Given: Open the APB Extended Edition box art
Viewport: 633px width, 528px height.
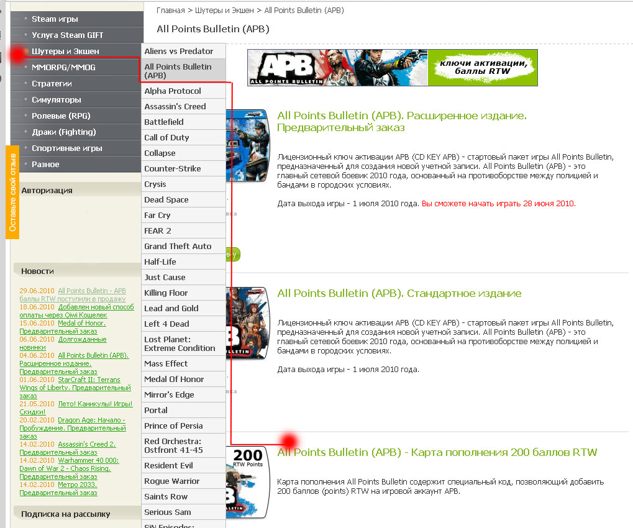Looking at the screenshot, I should pyautogui.click(x=248, y=145).
